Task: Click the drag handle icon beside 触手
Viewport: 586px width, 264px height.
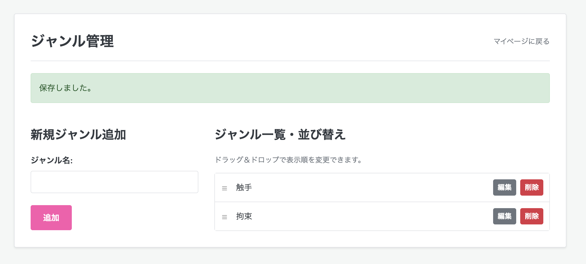Action: coord(224,187)
